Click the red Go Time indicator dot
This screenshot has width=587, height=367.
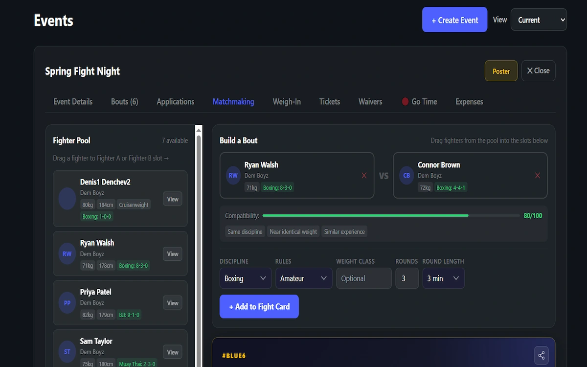pos(405,102)
